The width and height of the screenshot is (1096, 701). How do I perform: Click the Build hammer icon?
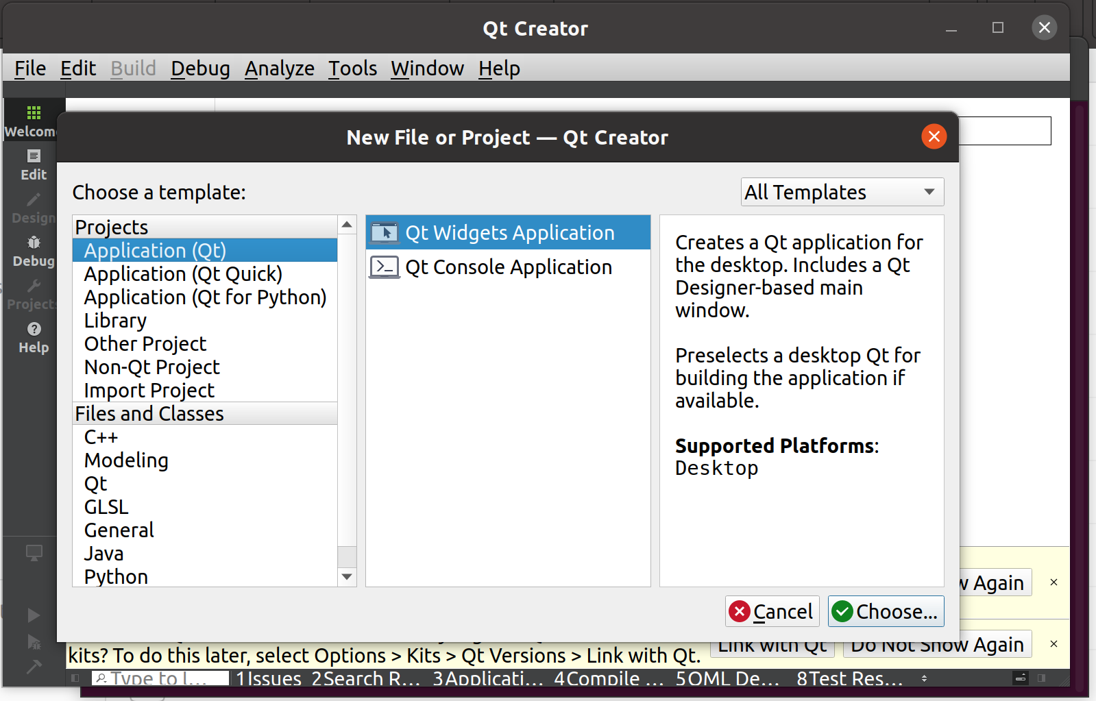click(34, 666)
